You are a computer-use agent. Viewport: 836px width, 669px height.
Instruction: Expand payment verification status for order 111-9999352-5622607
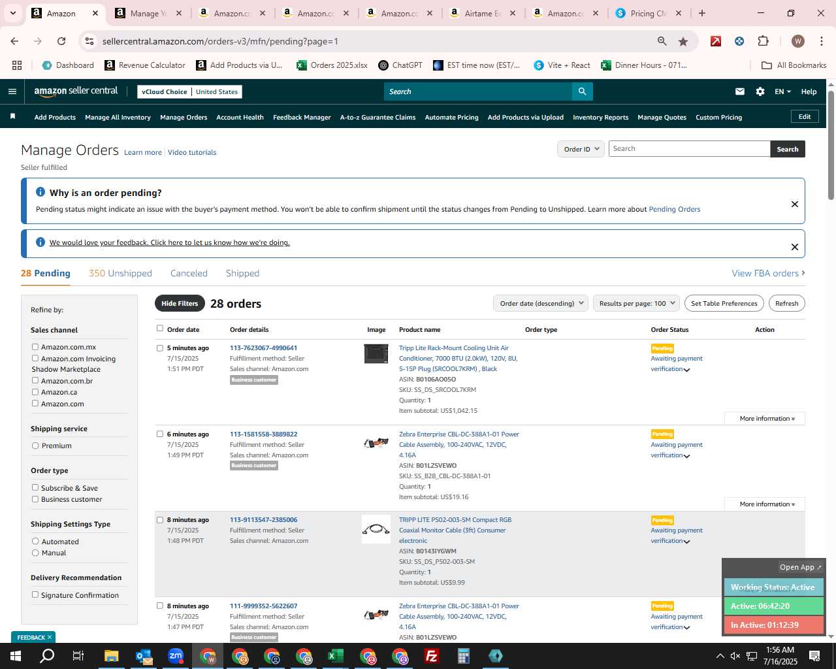tap(686, 628)
